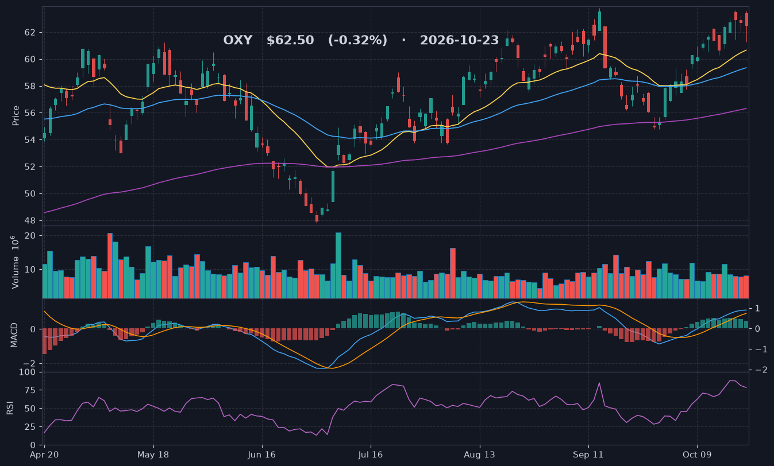774x466 pixels.
Task: Click the Apr 20 date axis label
Action: pyautogui.click(x=45, y=455)
